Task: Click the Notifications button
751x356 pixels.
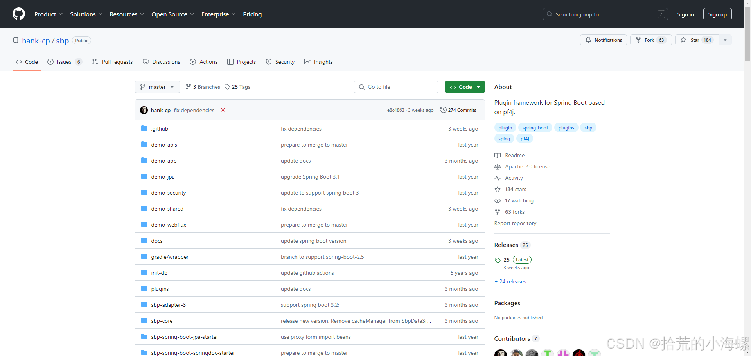Action: [604, 40]
